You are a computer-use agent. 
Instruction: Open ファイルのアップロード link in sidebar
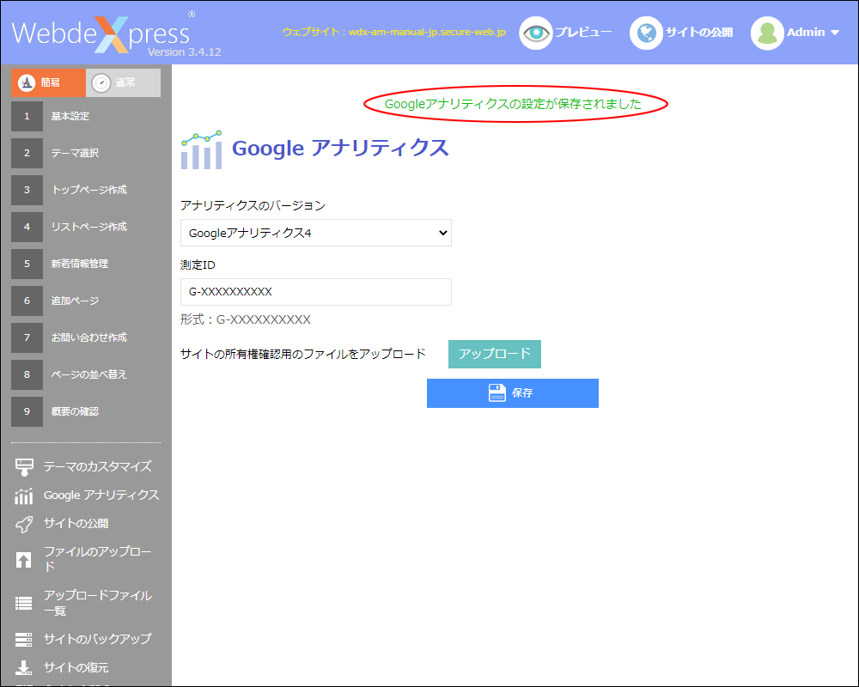click(x=98, y=559)
